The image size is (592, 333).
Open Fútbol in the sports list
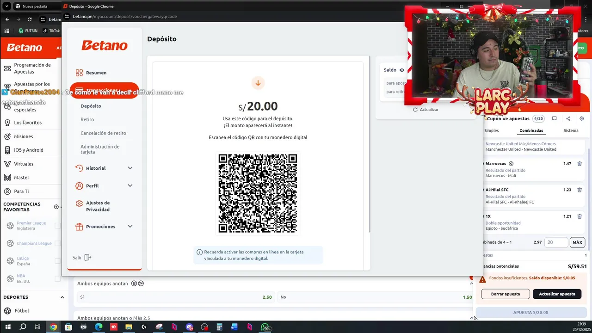[21, 311]
